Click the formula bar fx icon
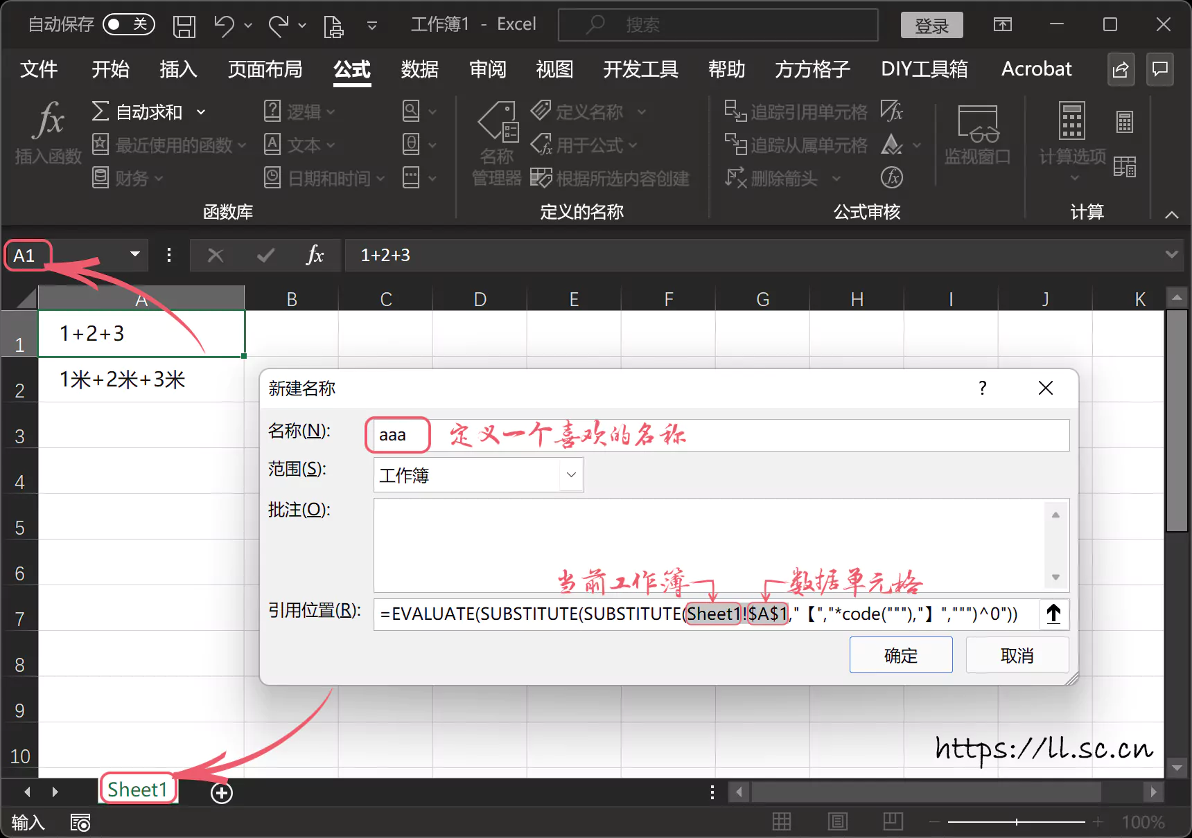Screen dimensions: 1192x838 315,256
